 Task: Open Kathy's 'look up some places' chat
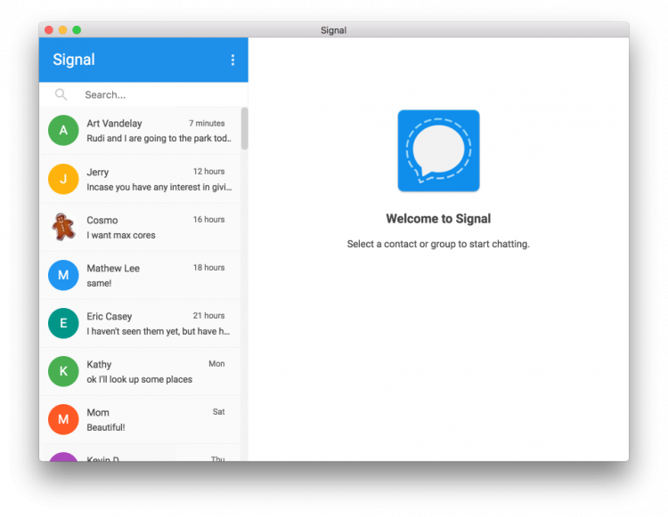click(x=139, y=380)
